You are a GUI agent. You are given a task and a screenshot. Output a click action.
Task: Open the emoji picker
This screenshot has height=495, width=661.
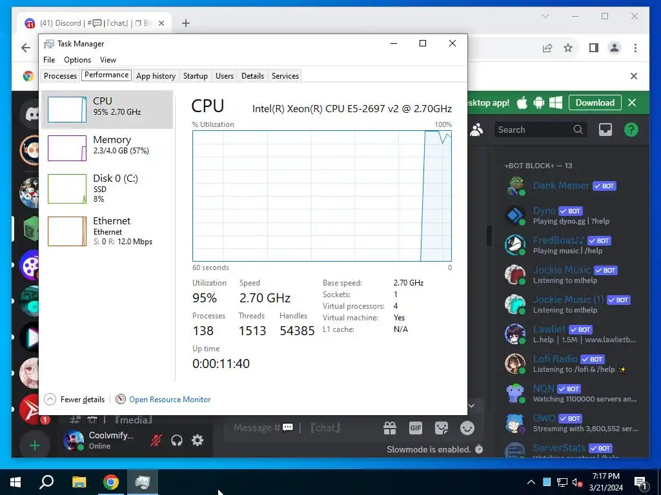pyautogui.click(x=467, y=428)
